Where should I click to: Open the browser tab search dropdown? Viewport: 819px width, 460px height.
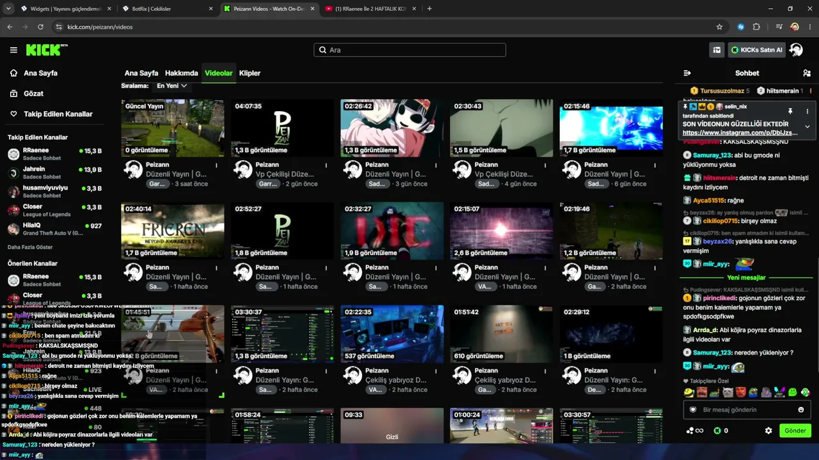coord(8,8)
